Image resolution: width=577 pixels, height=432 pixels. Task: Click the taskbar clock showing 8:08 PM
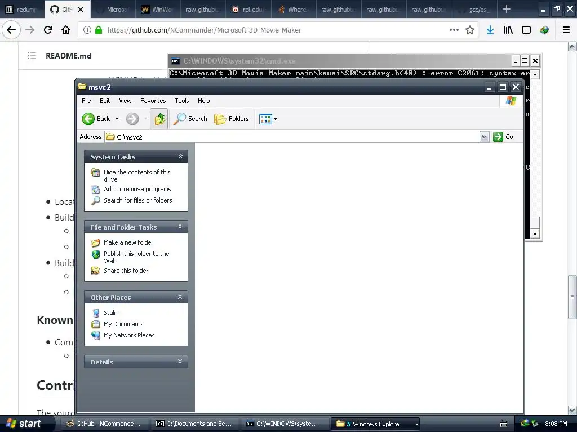[556, 424]
